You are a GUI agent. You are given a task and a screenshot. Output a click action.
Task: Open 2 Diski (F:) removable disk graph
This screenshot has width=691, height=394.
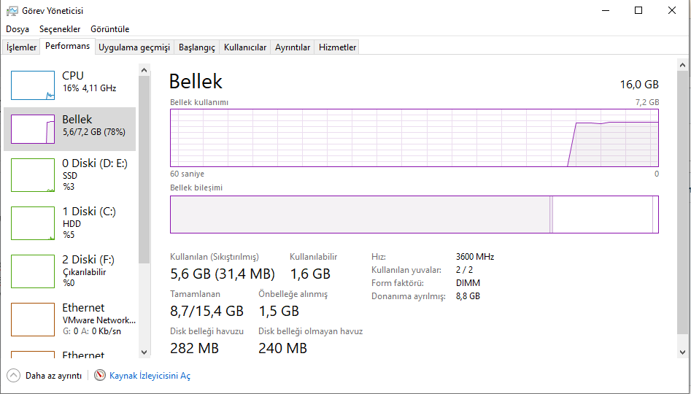point(33,271)
